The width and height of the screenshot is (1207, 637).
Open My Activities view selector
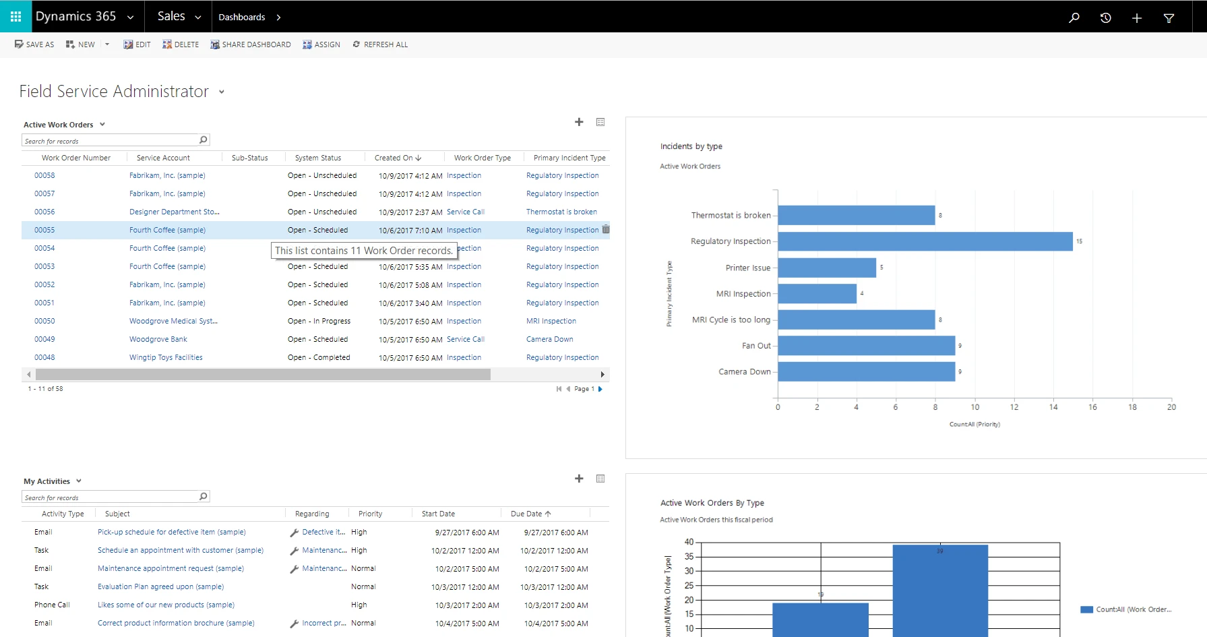coord(79,481)
